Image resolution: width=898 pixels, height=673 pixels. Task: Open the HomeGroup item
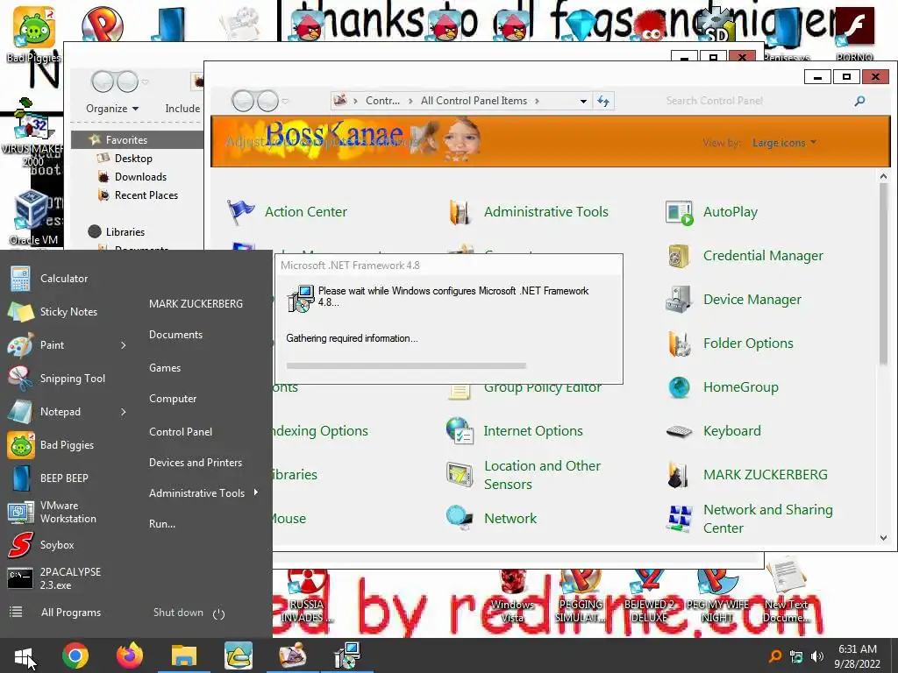tap(723, 387)
